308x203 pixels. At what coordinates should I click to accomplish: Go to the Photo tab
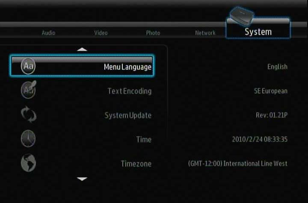(x=153, y=33)
